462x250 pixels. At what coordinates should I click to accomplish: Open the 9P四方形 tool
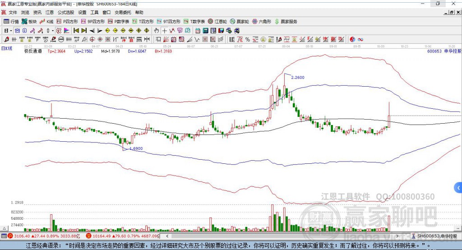(93, 22)
